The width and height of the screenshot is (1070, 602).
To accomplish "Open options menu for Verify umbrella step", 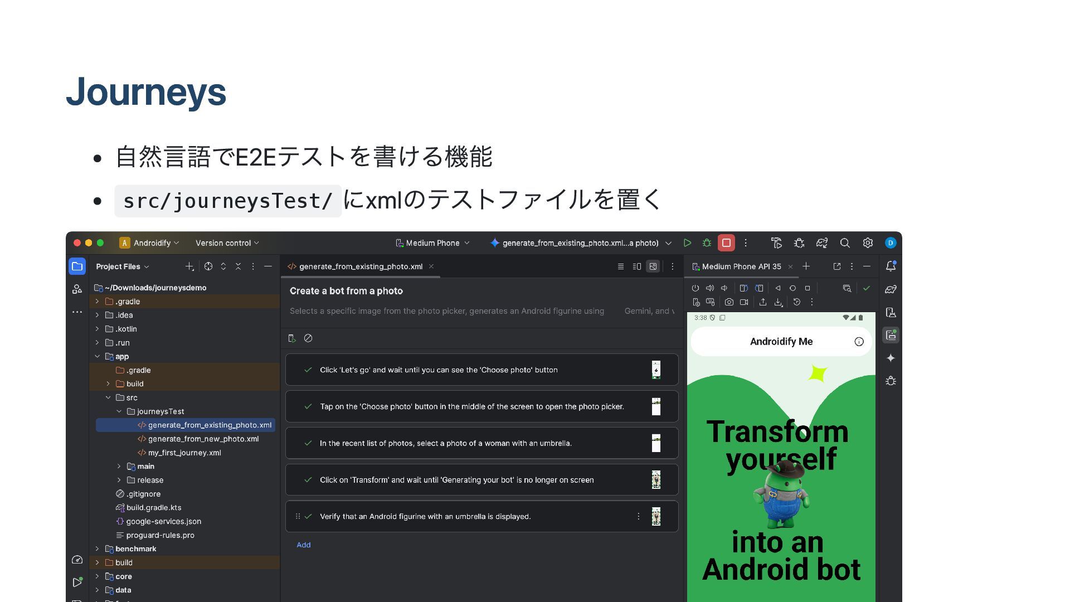I will pos(639,517).
